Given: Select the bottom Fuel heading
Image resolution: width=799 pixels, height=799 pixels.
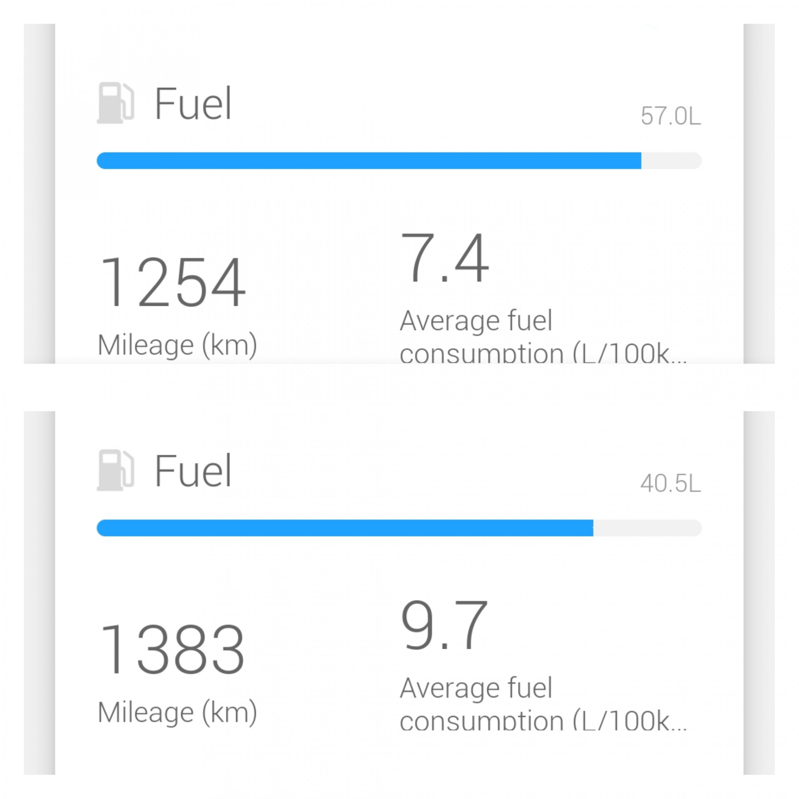Looking at the screenshot, I should click(193, 470).
